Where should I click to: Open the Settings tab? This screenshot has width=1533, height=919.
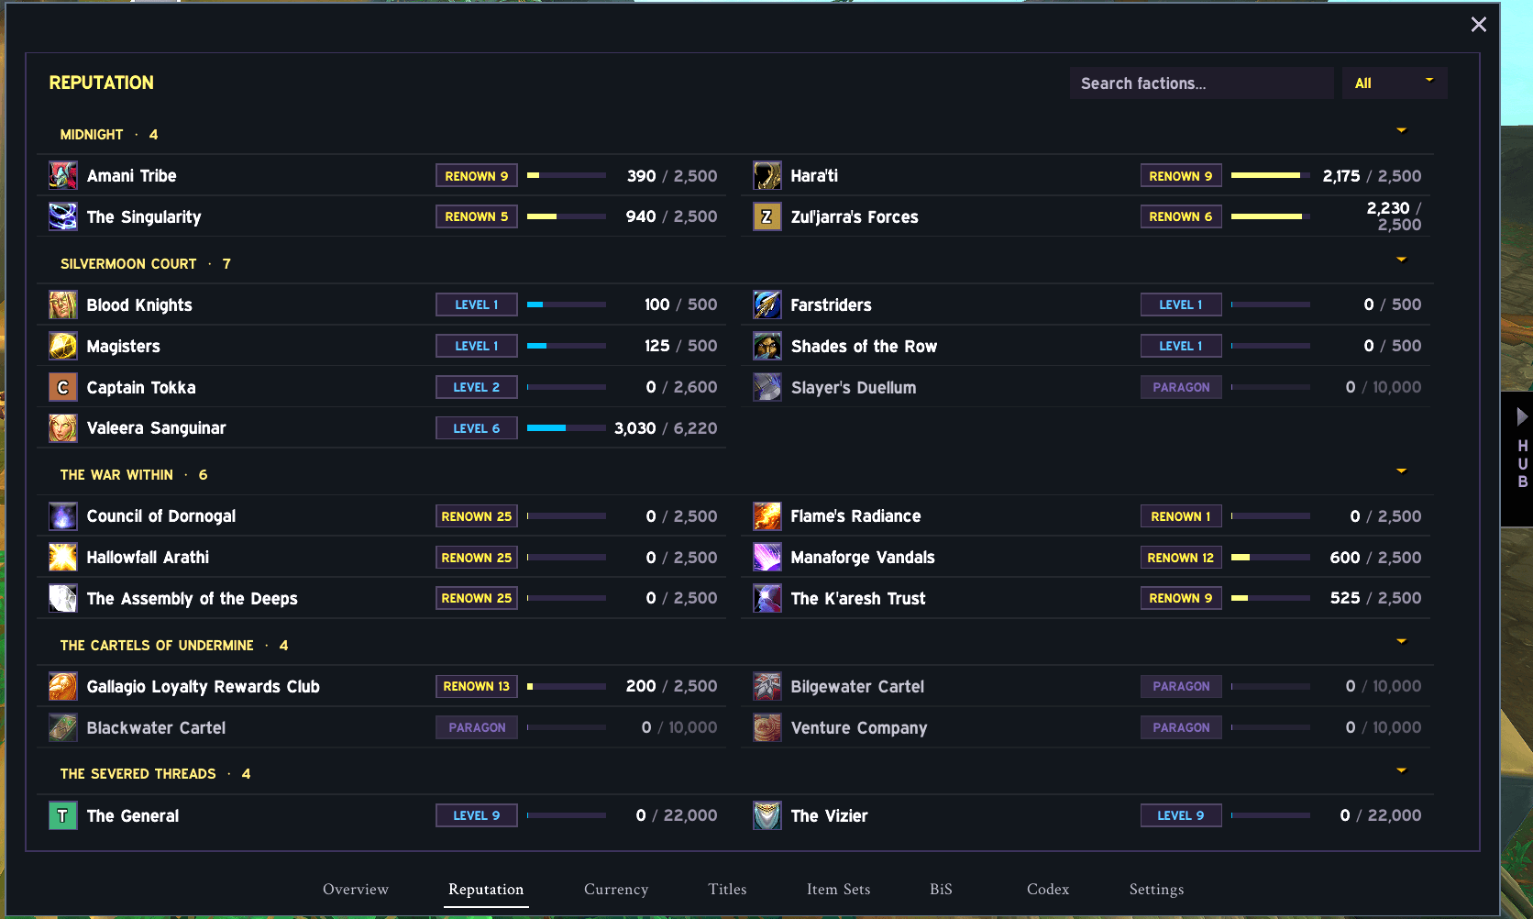[x=1156, y=889]
